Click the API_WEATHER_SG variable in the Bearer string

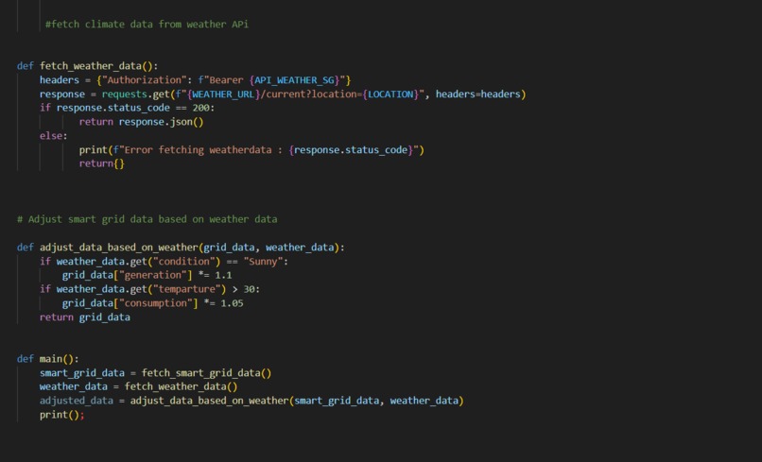coord(295,80)
